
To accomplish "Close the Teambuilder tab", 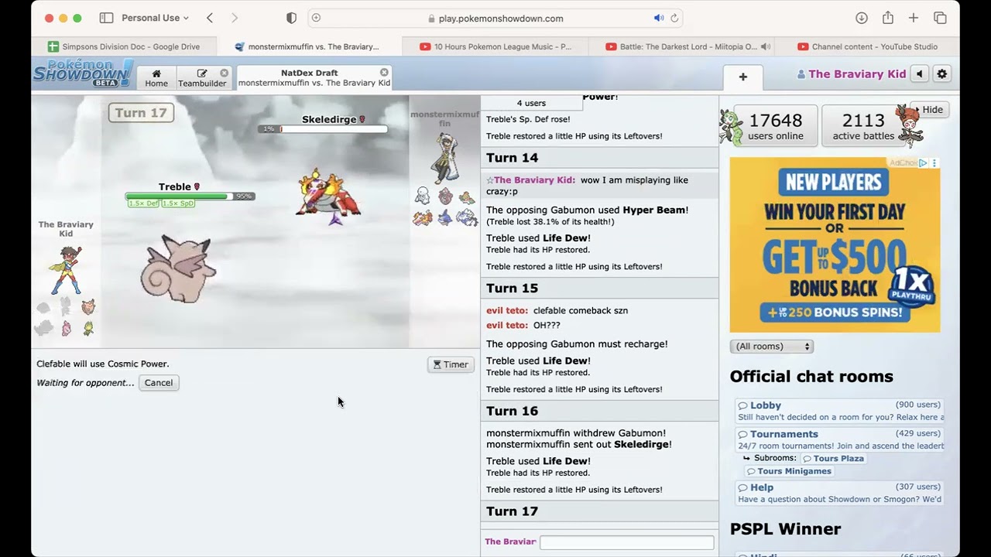I will point(224,73).
